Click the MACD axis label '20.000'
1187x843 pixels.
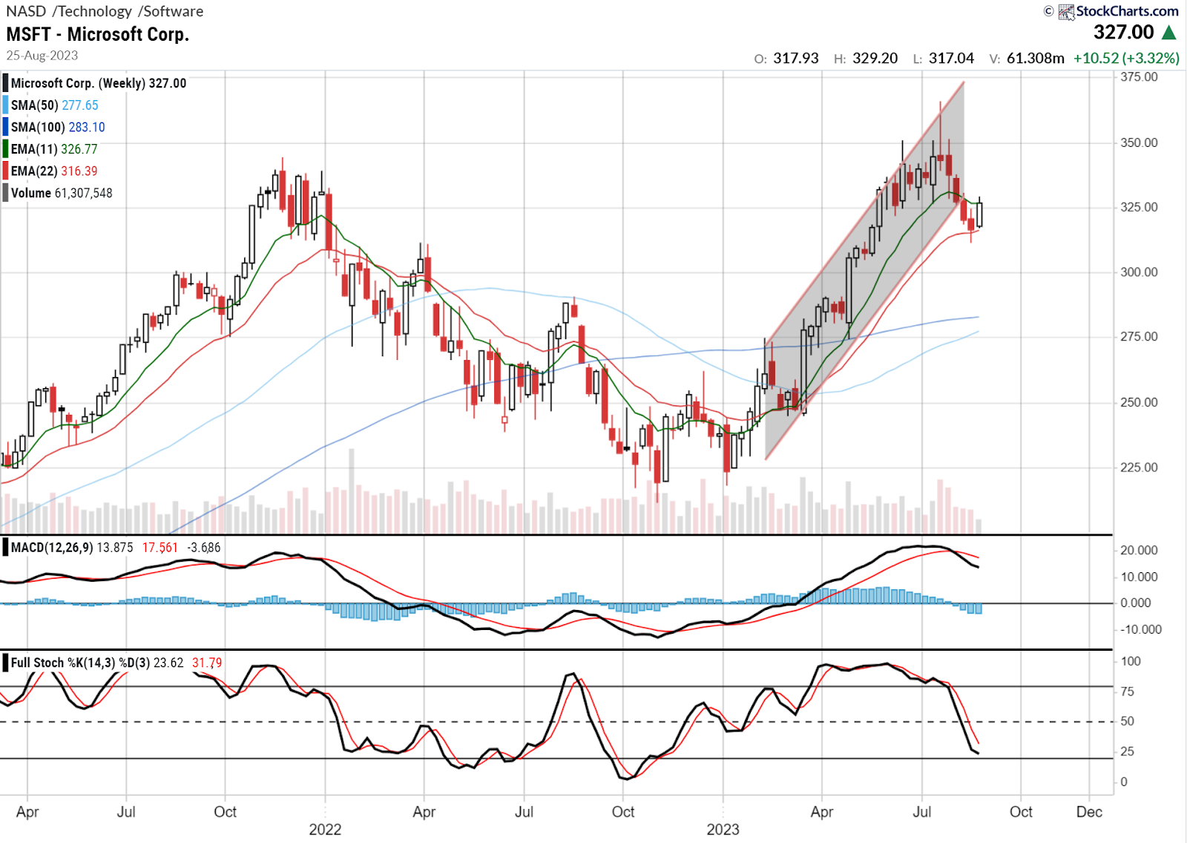pos(1139,551)
